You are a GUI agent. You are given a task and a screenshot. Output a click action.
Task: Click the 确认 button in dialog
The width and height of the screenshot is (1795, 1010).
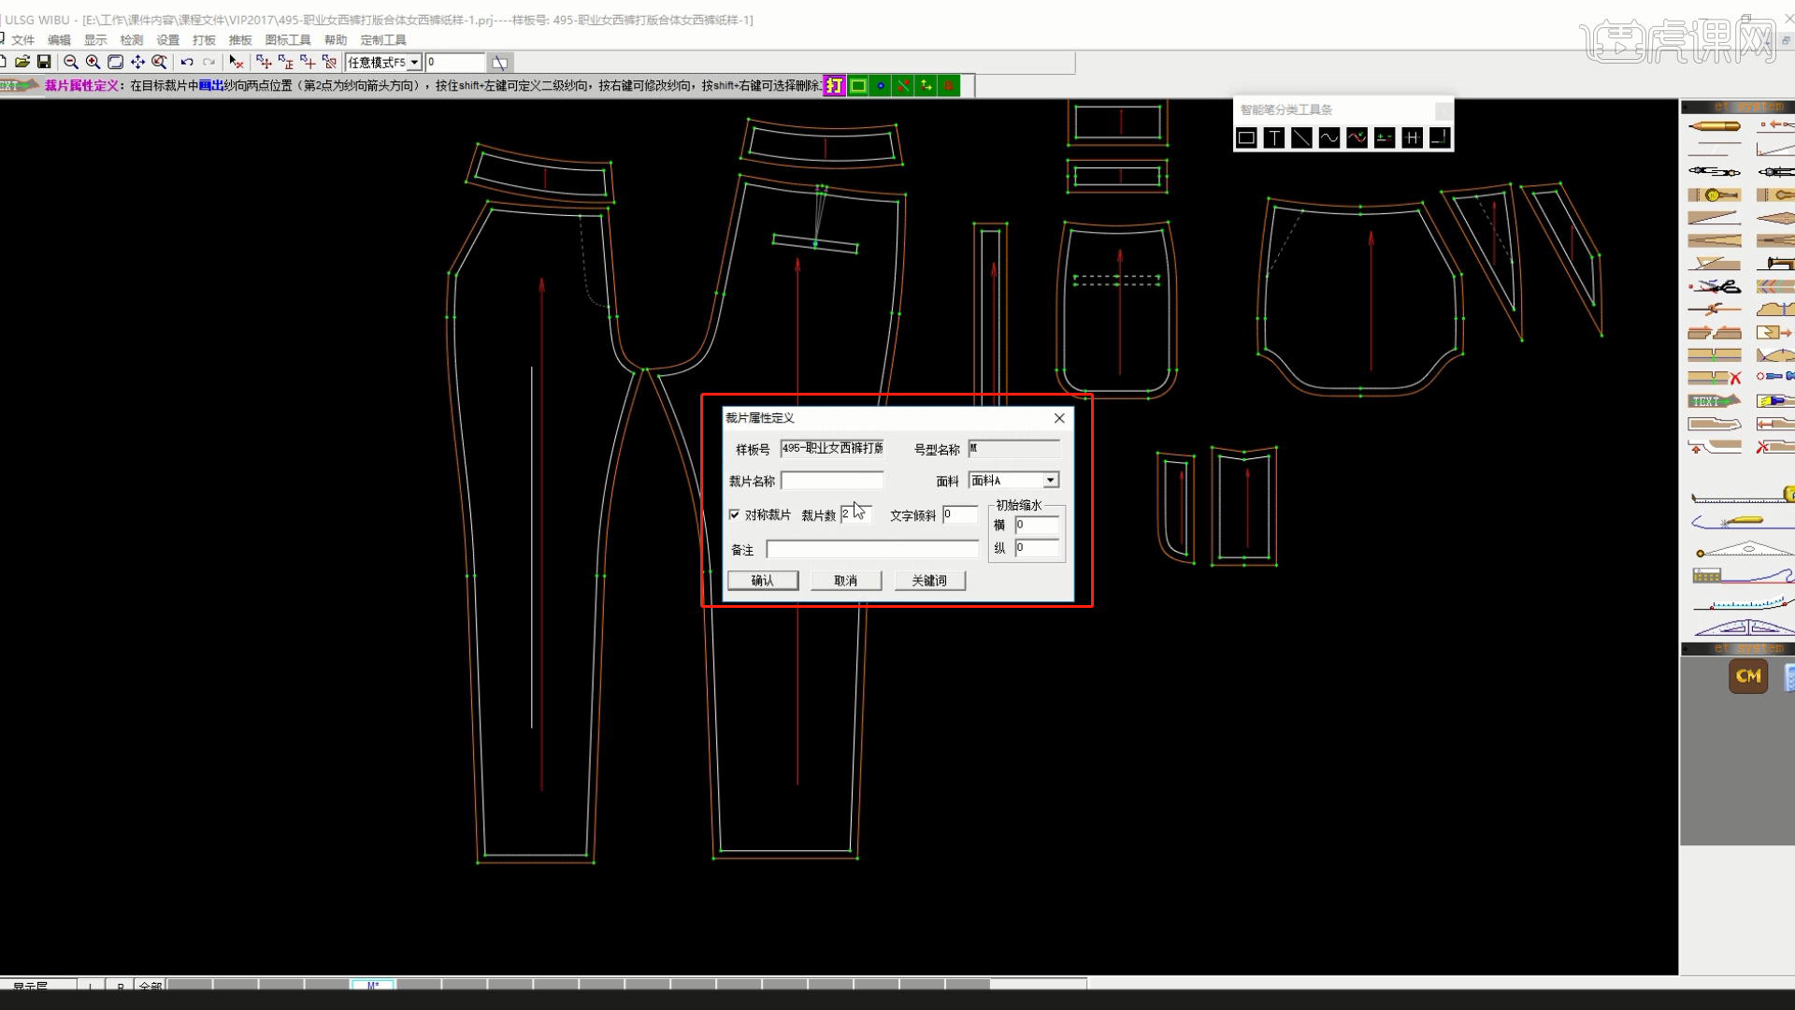(763, 581)
